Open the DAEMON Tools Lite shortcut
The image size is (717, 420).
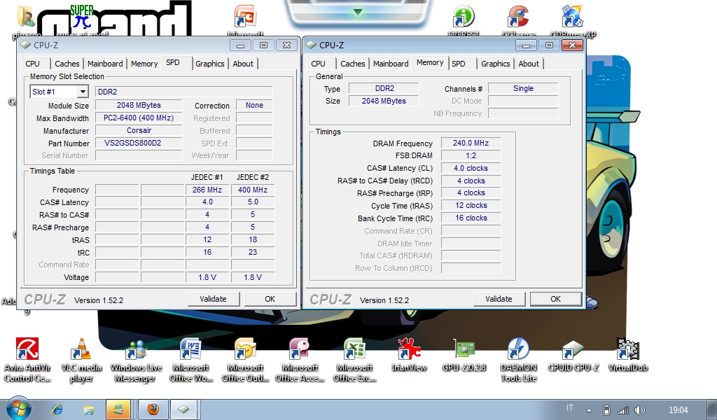[518, 350]
